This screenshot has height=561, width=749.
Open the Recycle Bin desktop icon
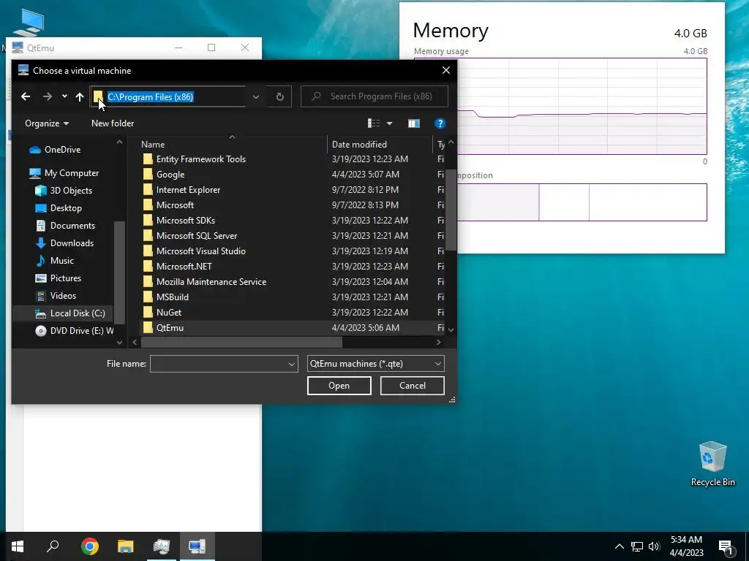coord(712,464)
